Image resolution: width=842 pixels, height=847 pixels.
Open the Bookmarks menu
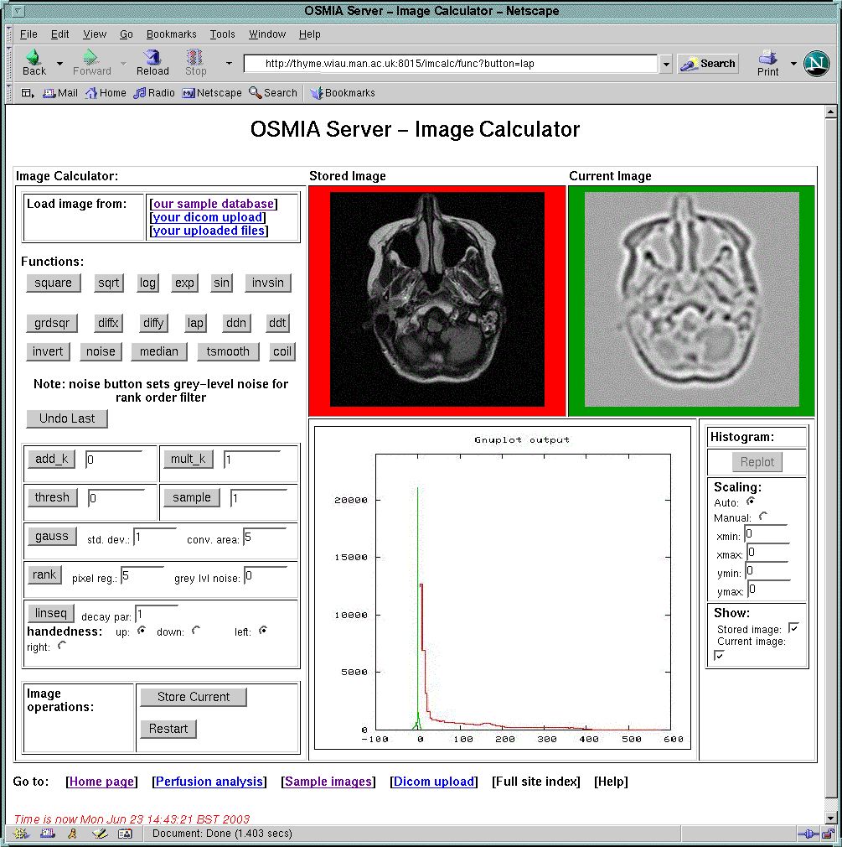pos(171,34)
